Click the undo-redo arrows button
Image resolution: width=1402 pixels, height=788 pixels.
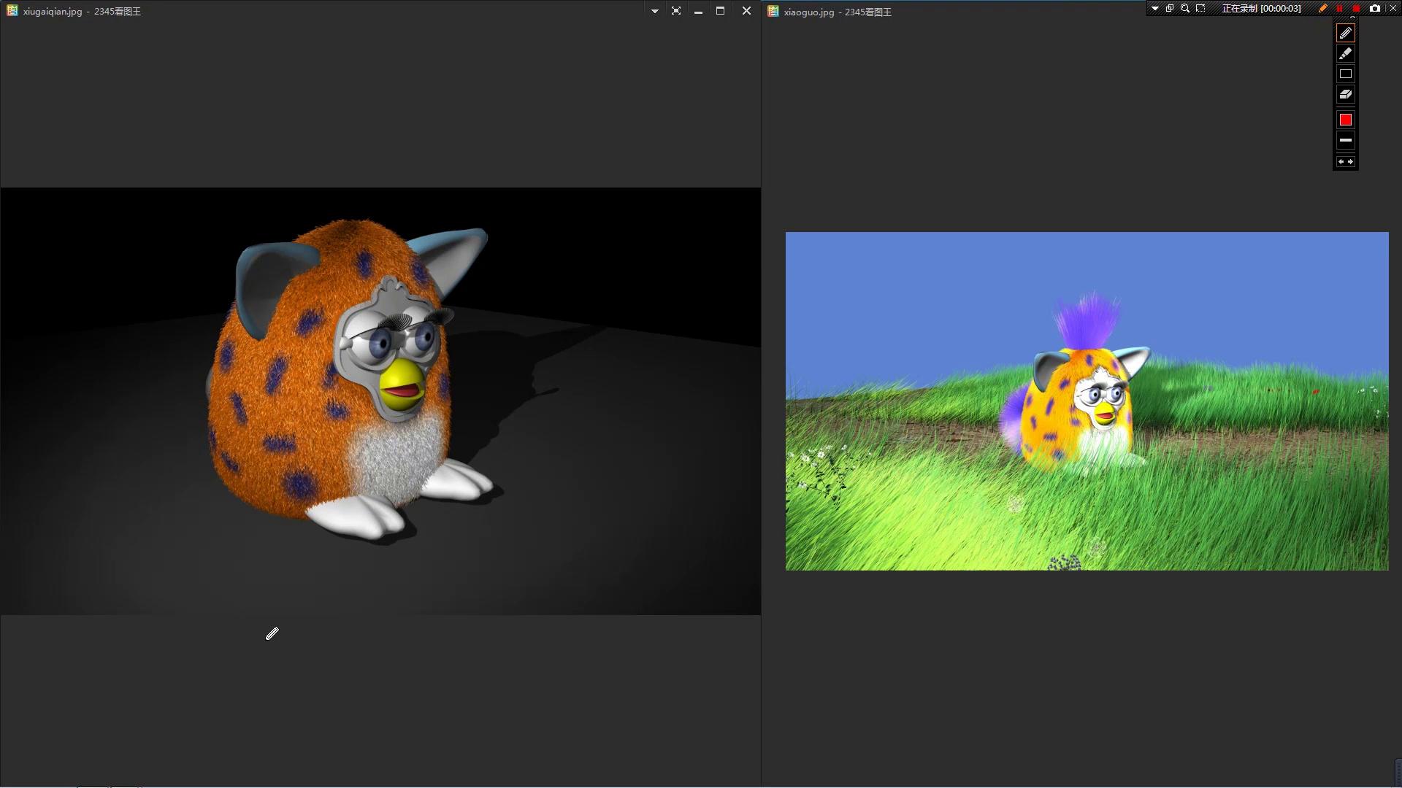click(1346, 162)
